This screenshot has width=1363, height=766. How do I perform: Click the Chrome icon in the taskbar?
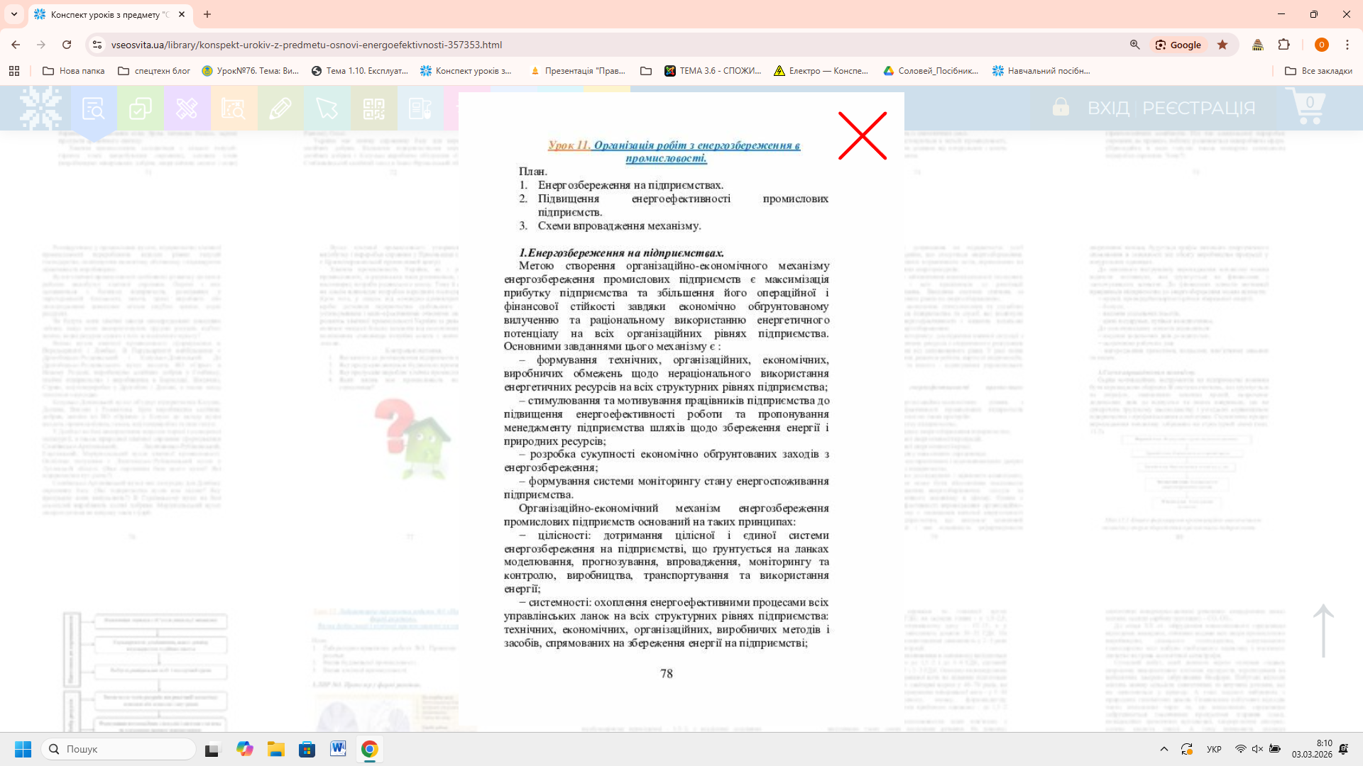369,749
